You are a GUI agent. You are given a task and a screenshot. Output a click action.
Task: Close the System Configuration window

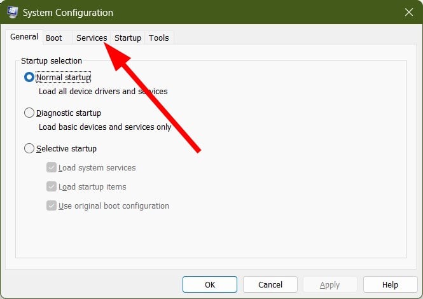409,12
